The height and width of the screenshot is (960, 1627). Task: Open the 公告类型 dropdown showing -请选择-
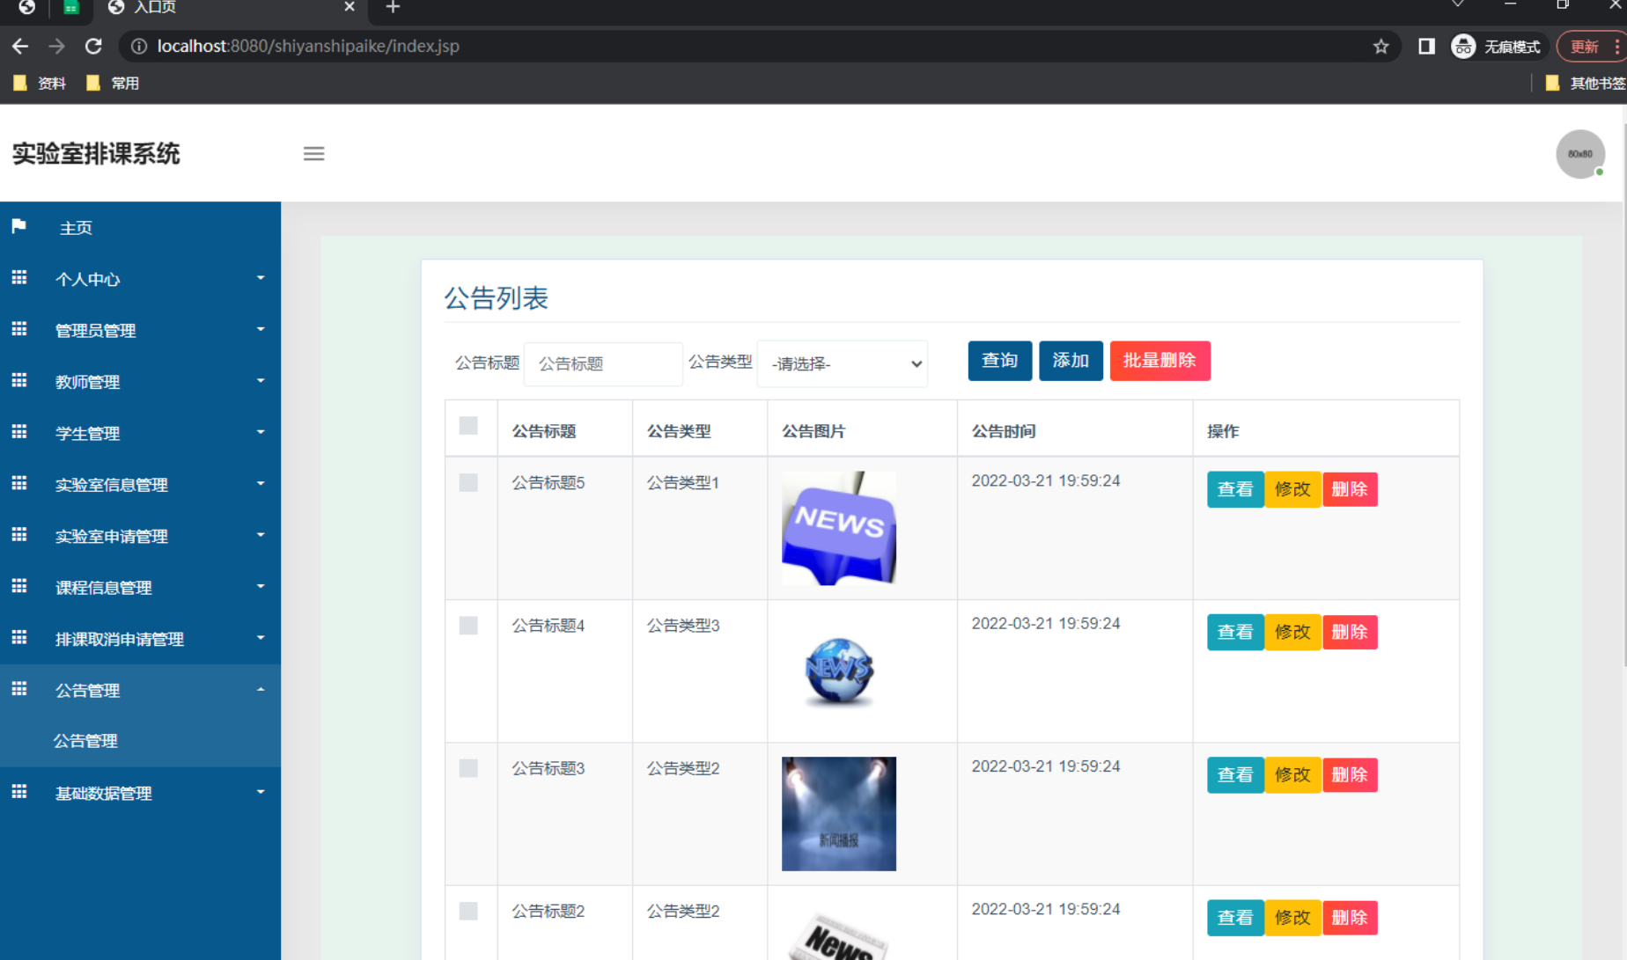tap(841, 363)
